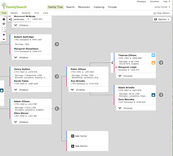The width and height of the screenshot is (173, 156).
Task: Expand ancestors arrow right of Adam Brindle
Action: click(161, 95)
